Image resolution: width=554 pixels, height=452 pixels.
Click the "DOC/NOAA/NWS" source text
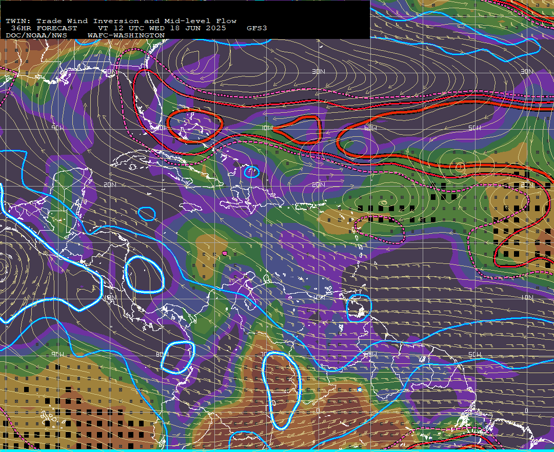(36, 36)
